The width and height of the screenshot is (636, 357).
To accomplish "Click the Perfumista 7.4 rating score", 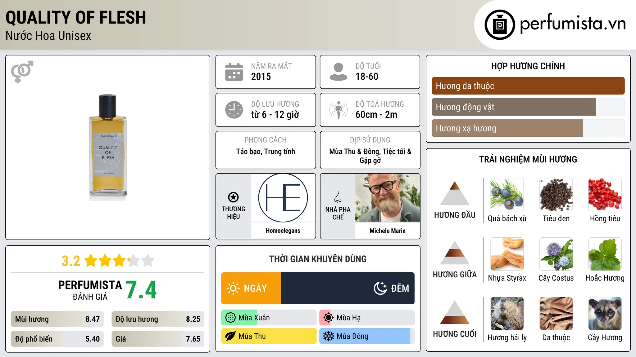I will click(141, 290).
